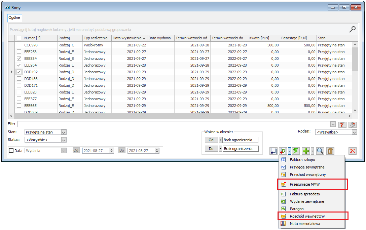Viewport: 366px width, 230px height.
Task: Uncheck the box for voucher EEE884
Action: coord(19,59)
